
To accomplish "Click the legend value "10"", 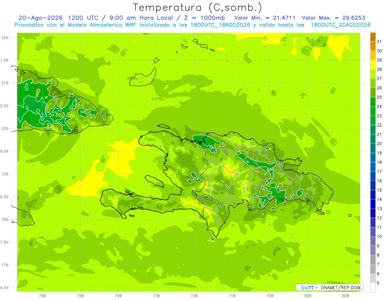I will (x=380, y=237).
